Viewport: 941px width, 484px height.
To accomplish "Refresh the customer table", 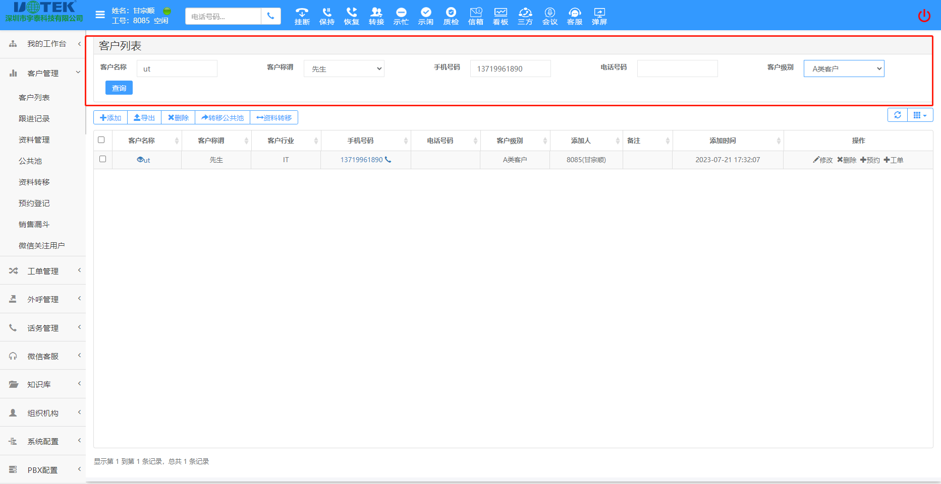I will coord(897,115).
